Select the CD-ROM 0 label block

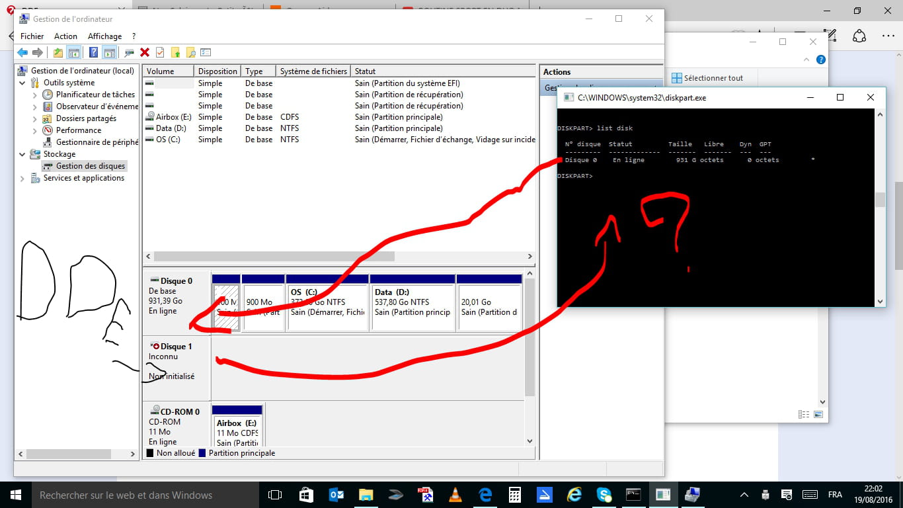point(177,424)
